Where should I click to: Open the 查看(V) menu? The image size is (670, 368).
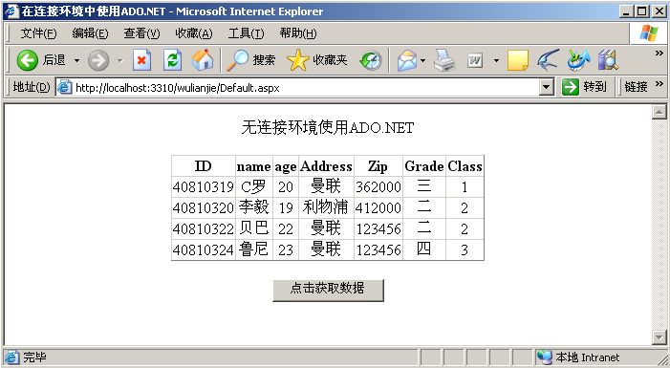pyautogui.click(x=141, y=33)
